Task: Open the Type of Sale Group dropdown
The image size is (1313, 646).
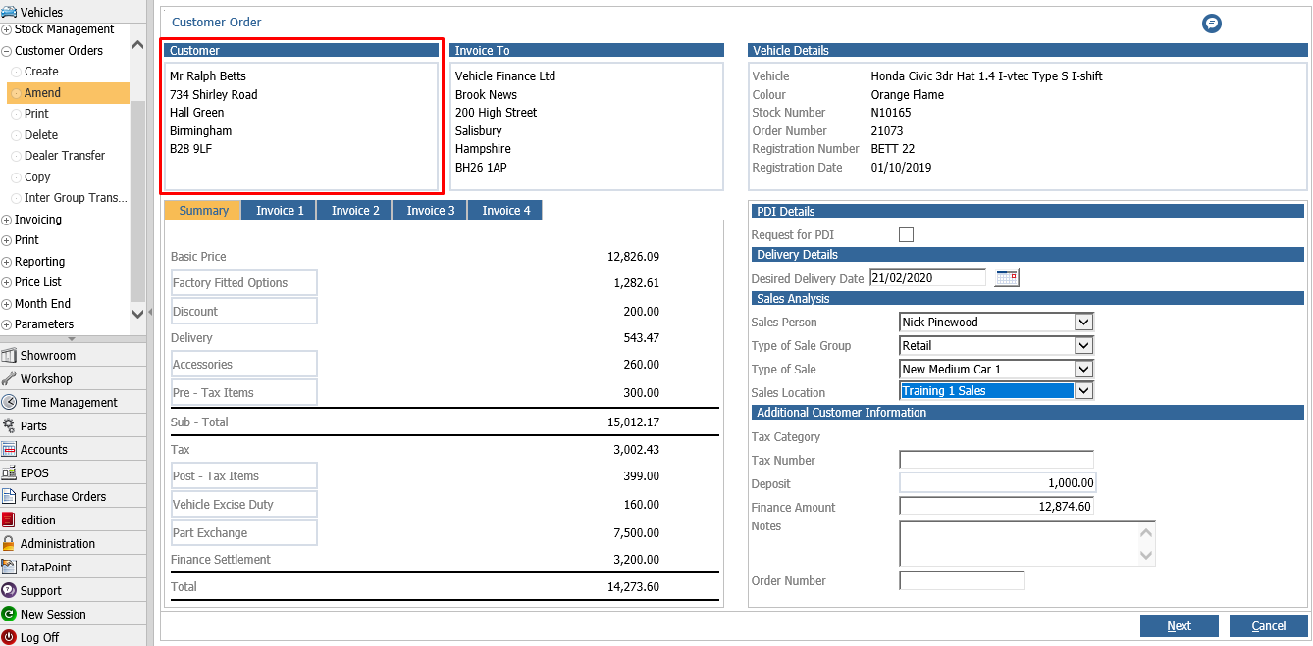Action: tap(1083, 345)
